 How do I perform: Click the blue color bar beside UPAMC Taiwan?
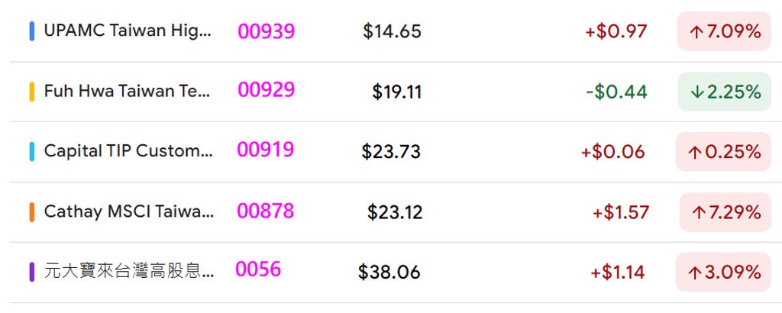pos(31,31)
